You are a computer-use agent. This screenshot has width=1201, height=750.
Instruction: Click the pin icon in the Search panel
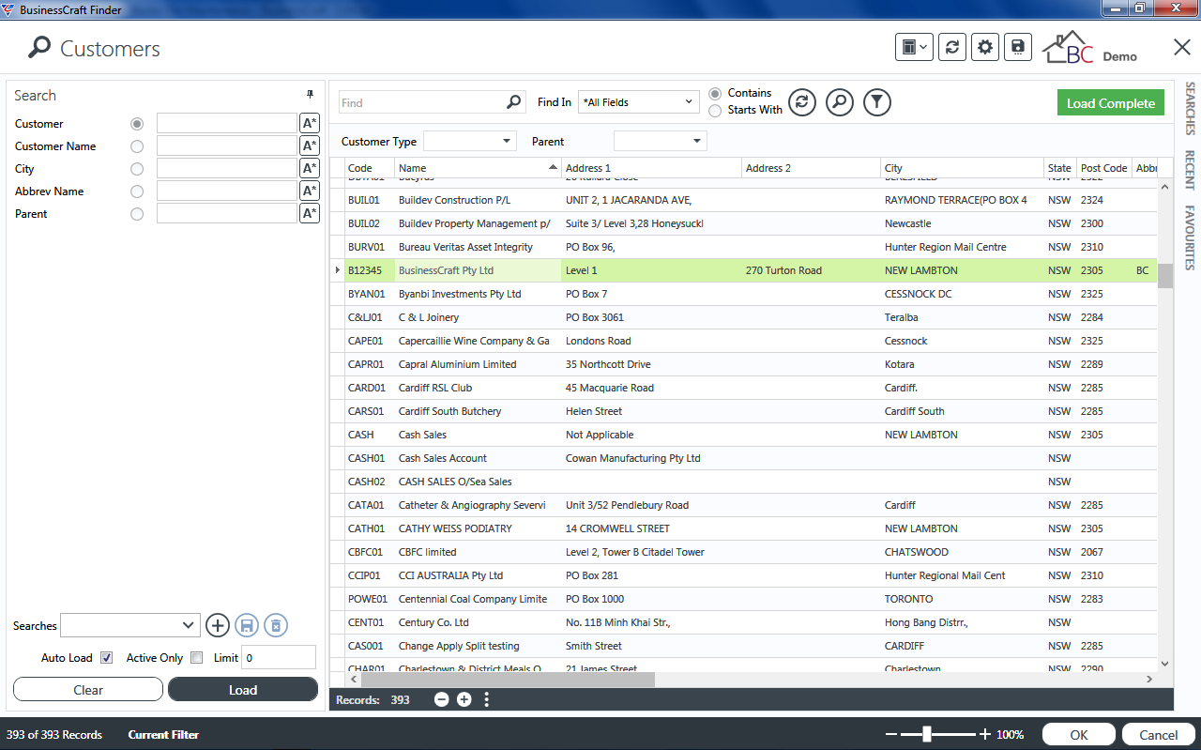311,95
